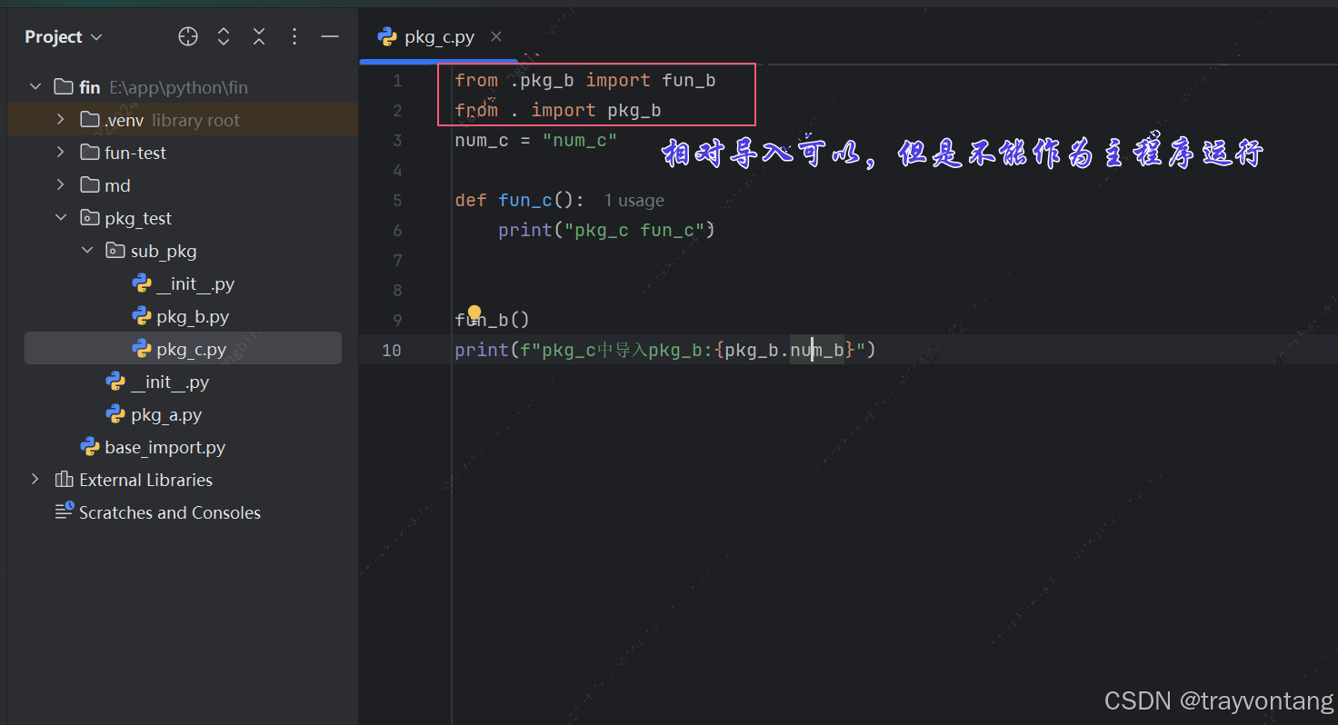Click the Expand All icon in Project toolbar
The image size is (1338, 725).
click(x=224, y=36)
